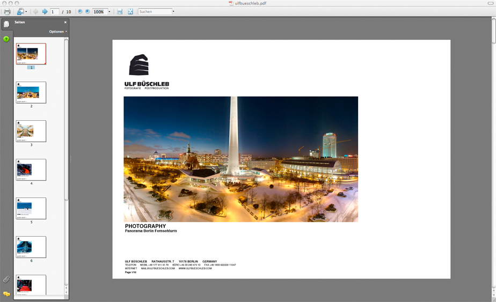This screenshot has height=302, width=496.
Task: Click the Print icon in toolbar
Action: 7,11
